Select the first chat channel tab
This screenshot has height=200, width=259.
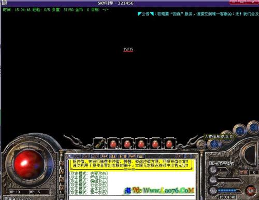(77, 156)
